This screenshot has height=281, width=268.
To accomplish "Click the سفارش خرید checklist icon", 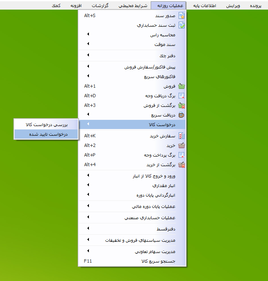I will click(x=181, y=136).
